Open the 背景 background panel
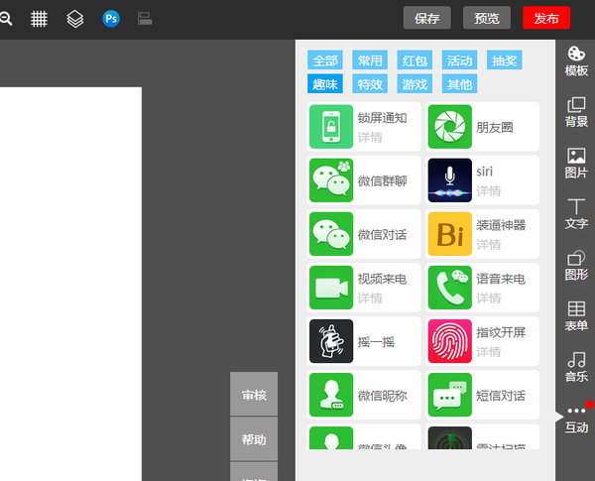Viewport: 595px width, 481px height. (x=576, y=112)
